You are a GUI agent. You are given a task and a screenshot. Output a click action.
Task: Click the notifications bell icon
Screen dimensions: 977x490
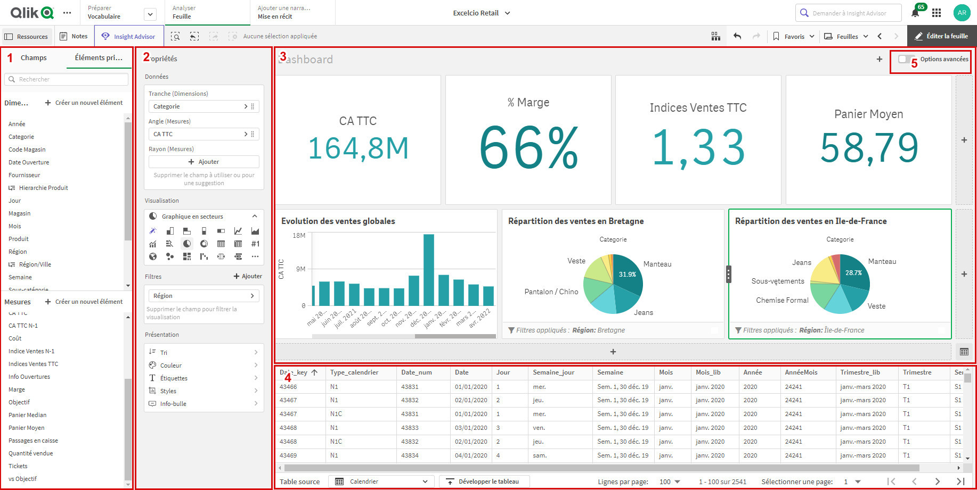pos(916,12)
